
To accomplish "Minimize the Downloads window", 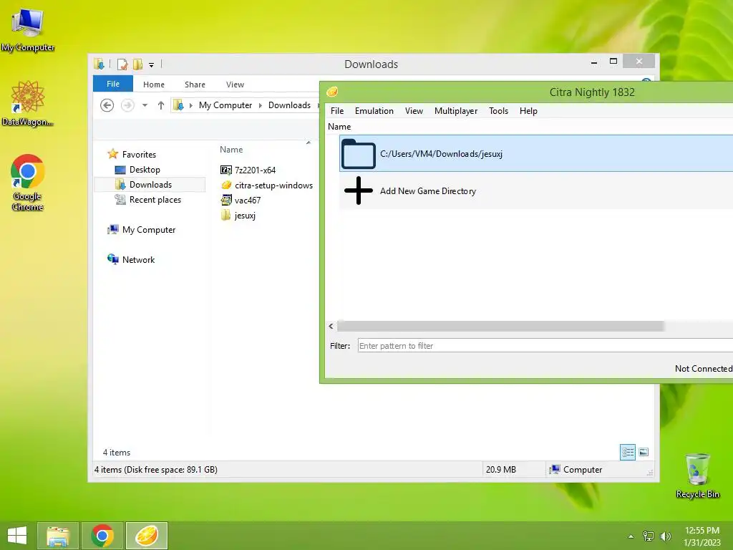I will 593,62.
